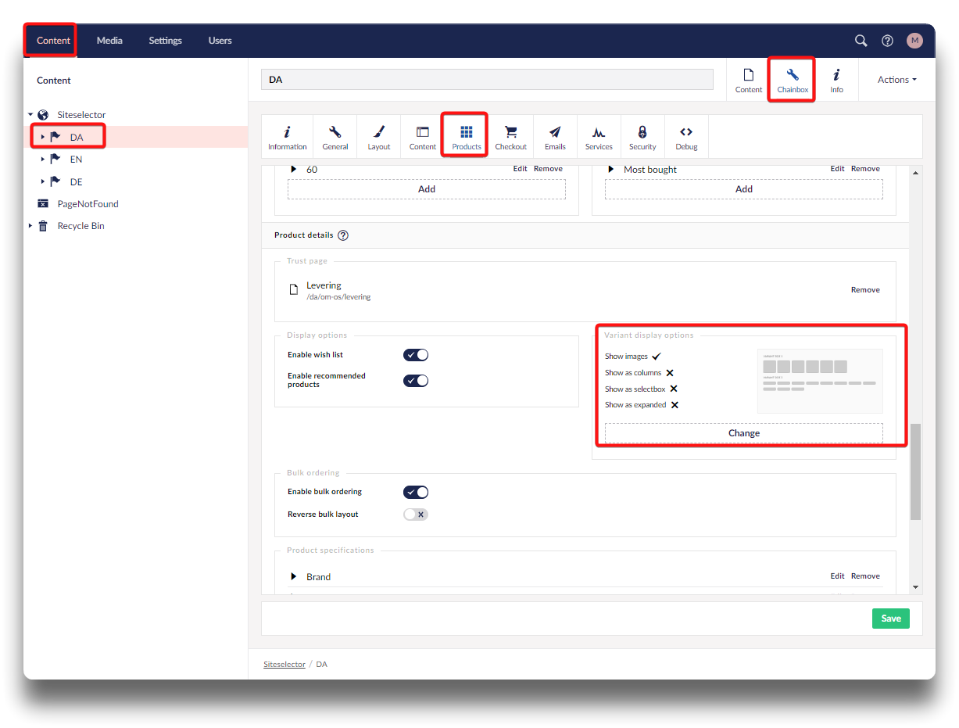This screenshot has width=959, height=728.
Task: Open the Emails paper plane tab
Action: 555,138
